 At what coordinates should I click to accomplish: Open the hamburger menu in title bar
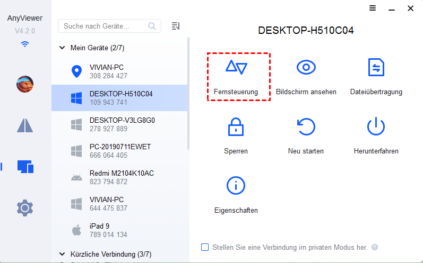point(373,8)
